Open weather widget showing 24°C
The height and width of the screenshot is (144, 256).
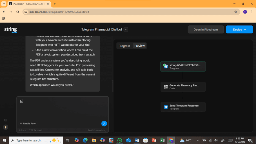click(186, 140)
